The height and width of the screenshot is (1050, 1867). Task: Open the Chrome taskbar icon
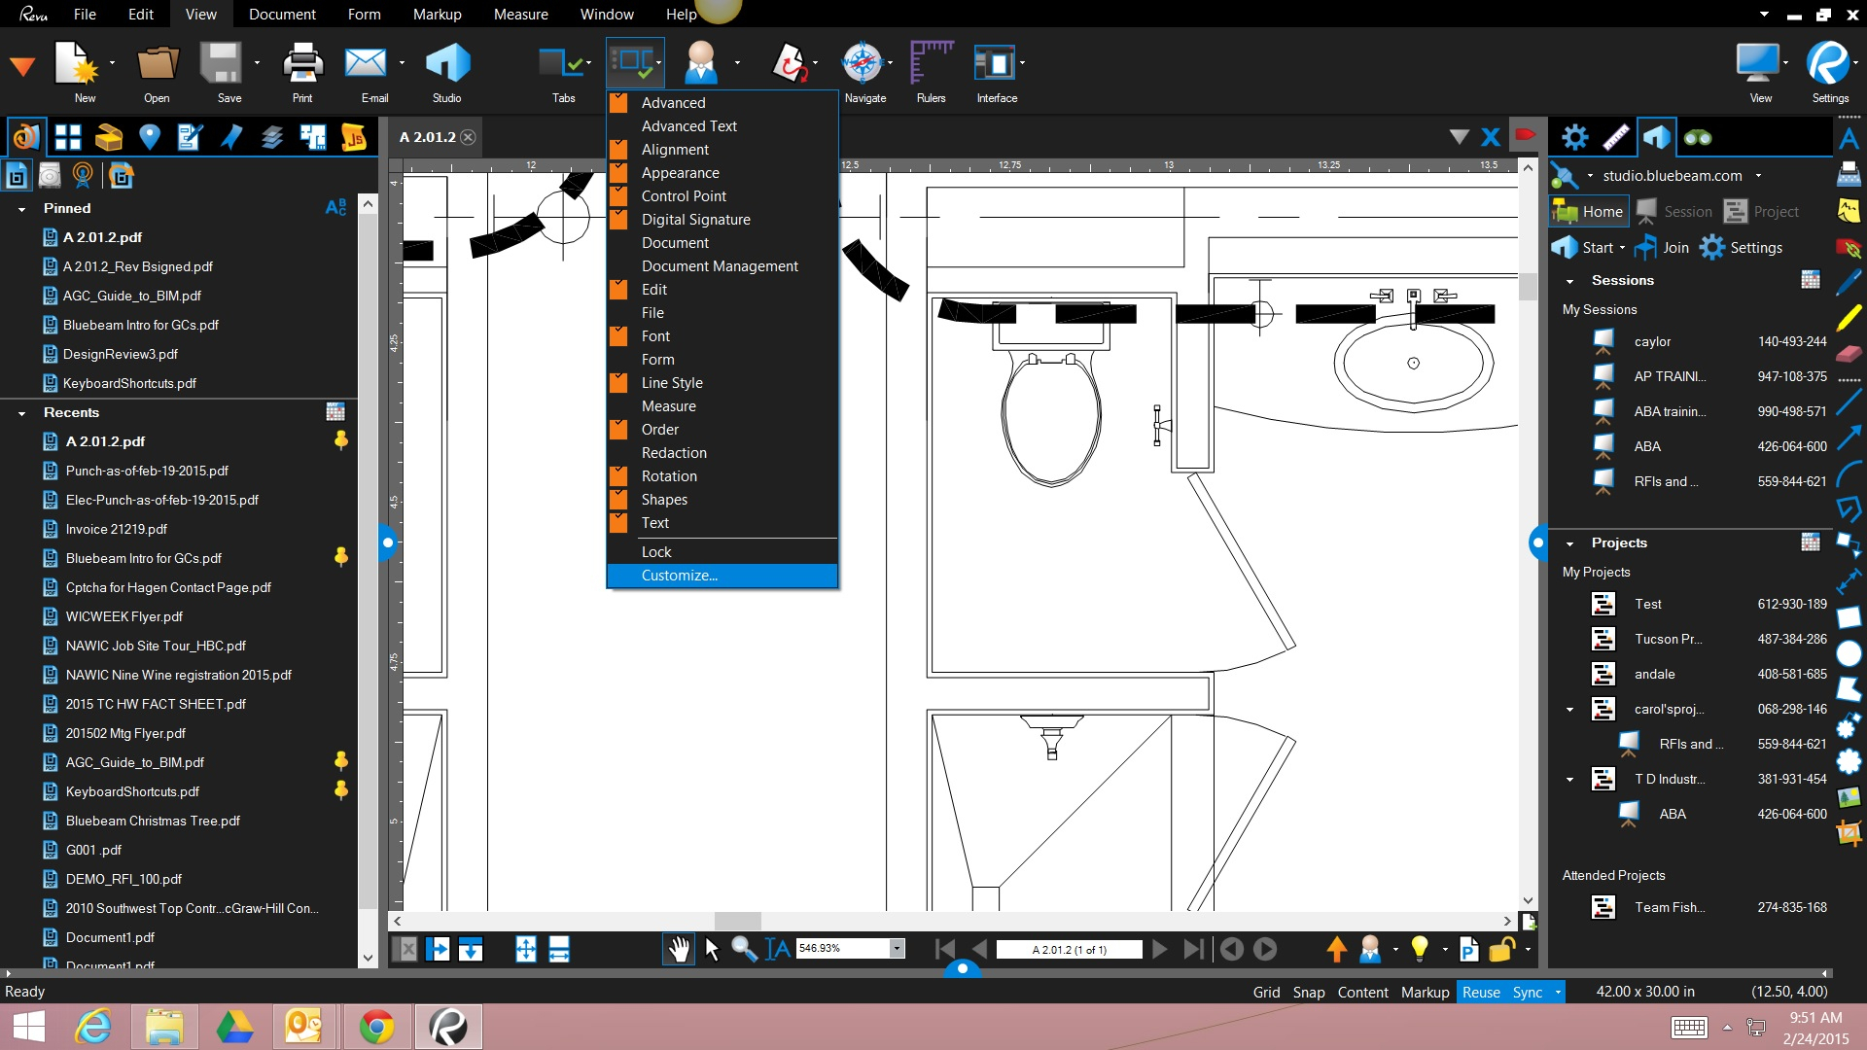pos(376,1027)
